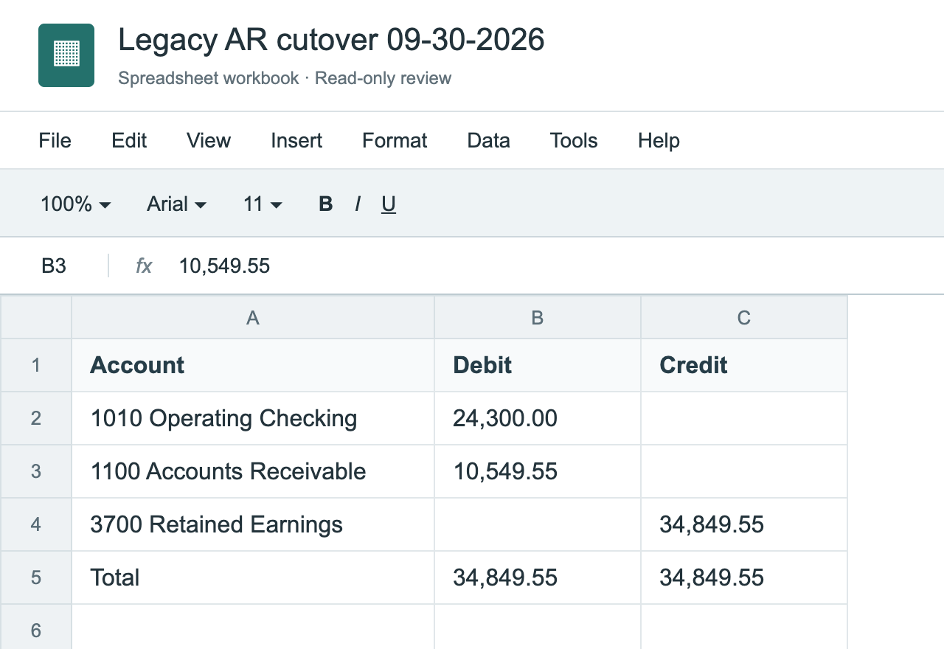Click the B3 cell name box
The width and height of the screenshot is (944, 649).
click(x=54, y=265)
